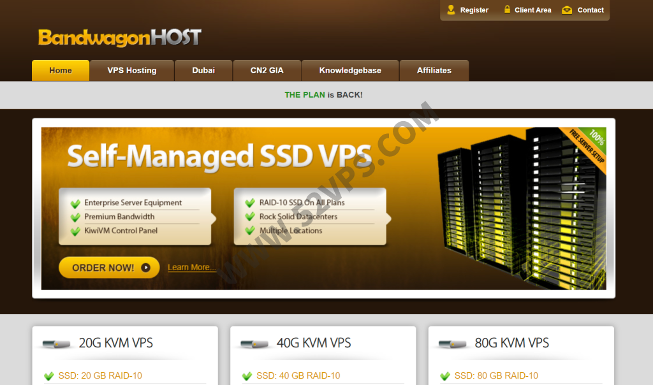Click the Rock Solid Datacenters text
This screenshot has height=385, width=653.
pos(298,217)
